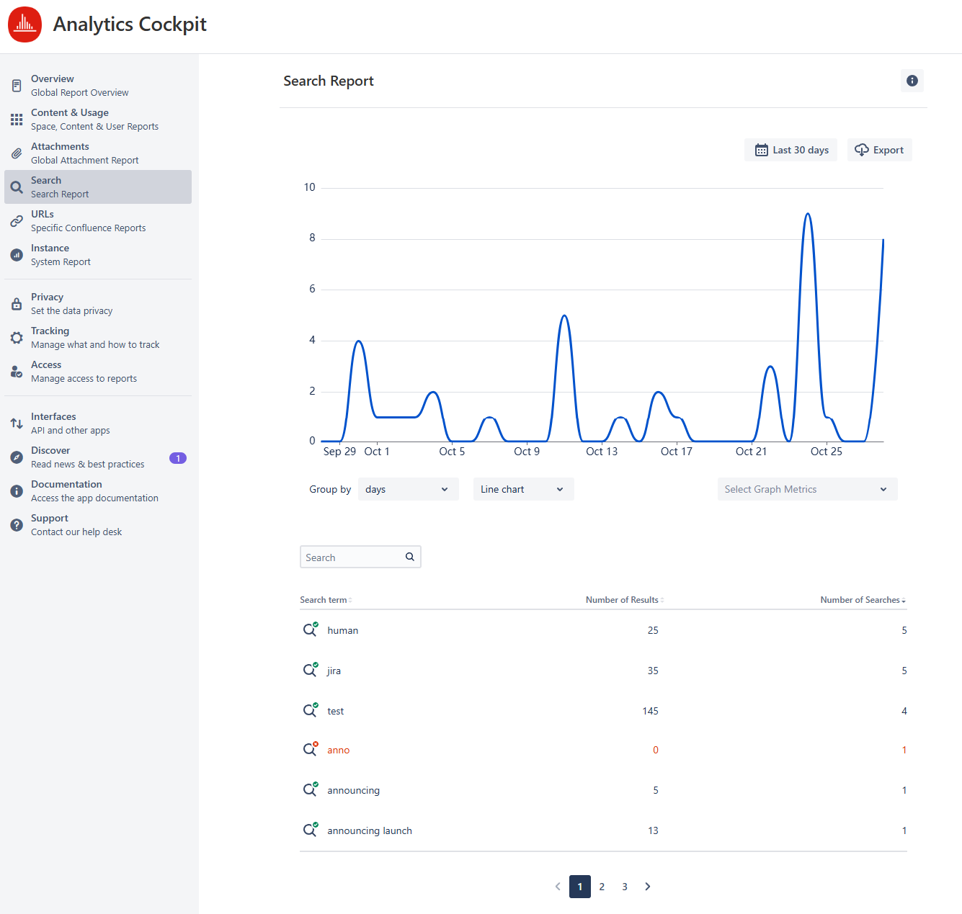The height and width of the screenshot is (914, 962).
Task: Open the Overview menu item
Action: [x=79, y=86]
